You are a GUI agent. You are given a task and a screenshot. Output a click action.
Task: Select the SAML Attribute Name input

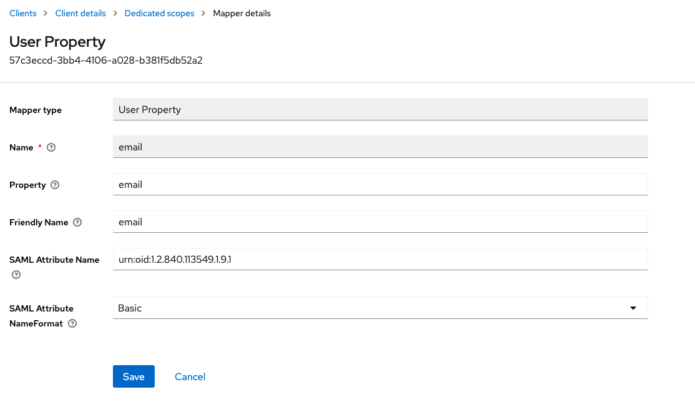380,260
